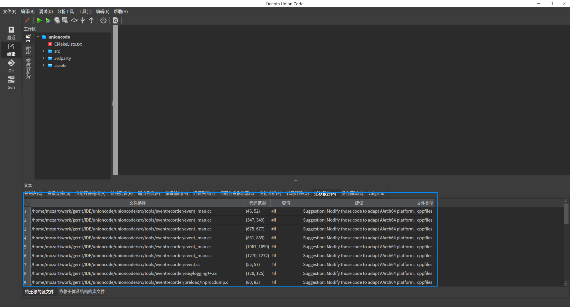
Task: Open the 反向调试(E) tab
Action: pyautogui.click(x=352, y=193)
